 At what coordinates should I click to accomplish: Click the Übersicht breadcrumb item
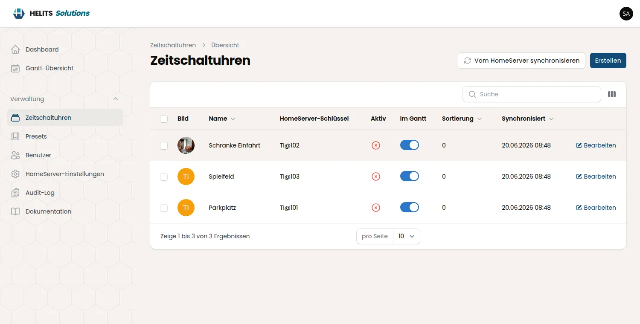225,45
